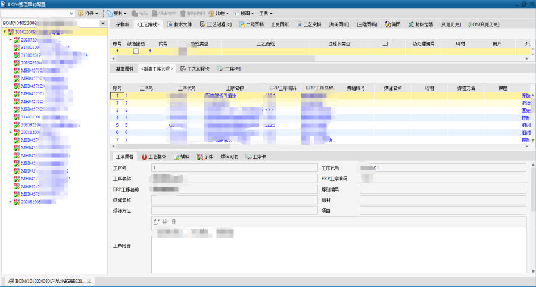Viewport: 536px width, 287px height.
Task: Open the [BOM变更历史] tab
Action: (x=484, y=24)
